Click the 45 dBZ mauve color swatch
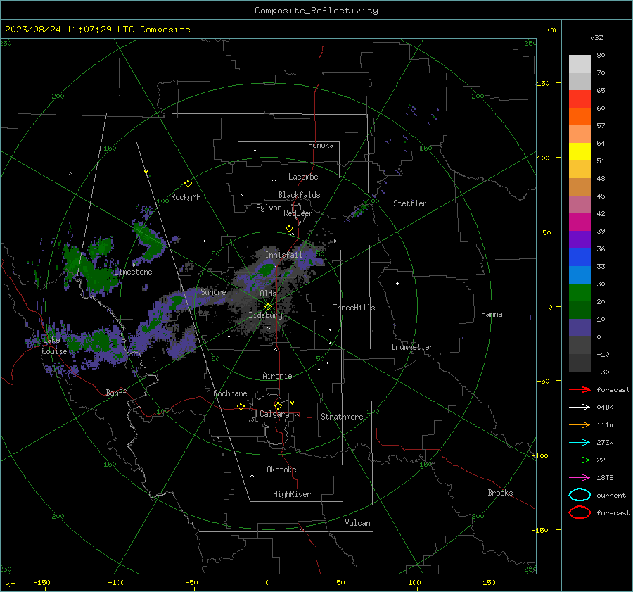 click(x=580, y=204)
